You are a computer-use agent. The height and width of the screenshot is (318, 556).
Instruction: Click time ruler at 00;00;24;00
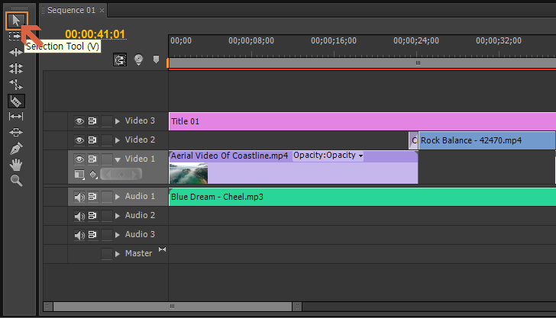tap(416, 40)
